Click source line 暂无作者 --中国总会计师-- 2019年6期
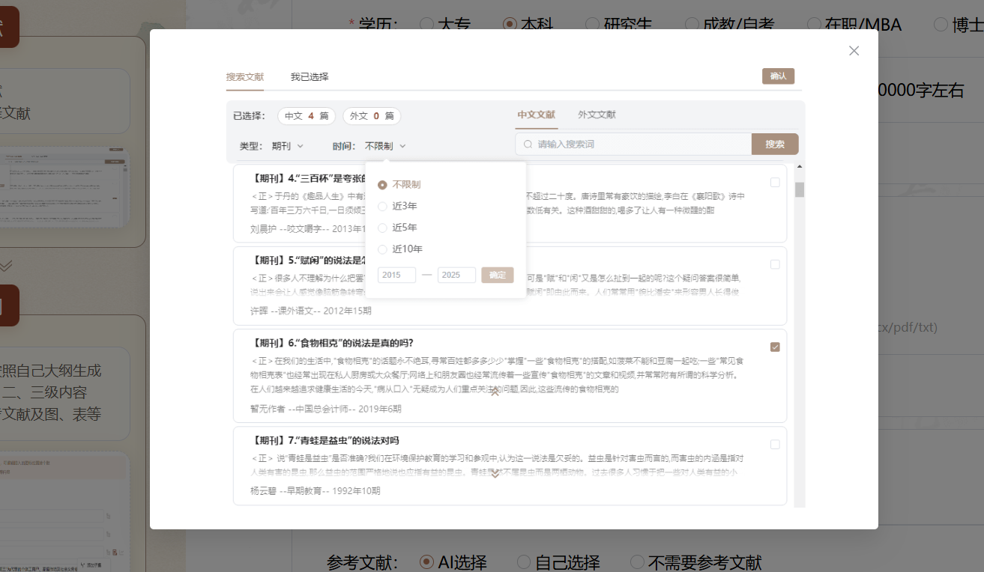This screenshot has height=572, width=984. pyautogui.click(x=326, y=409)
